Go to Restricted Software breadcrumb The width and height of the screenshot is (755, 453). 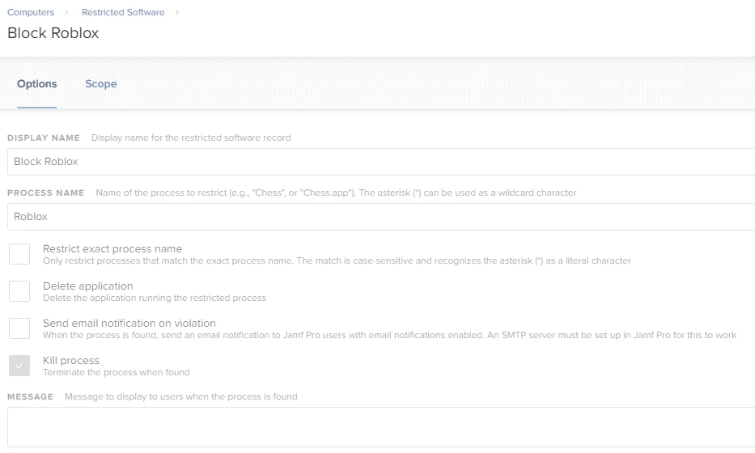click(123, 12)
